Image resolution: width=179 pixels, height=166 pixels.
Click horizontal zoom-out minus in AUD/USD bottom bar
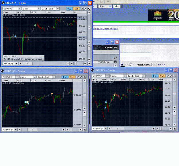tap(67, 130)
